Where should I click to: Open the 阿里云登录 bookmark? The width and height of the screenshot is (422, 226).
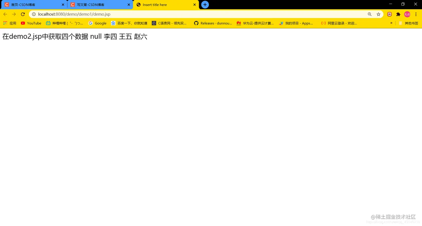pos(339,23)
